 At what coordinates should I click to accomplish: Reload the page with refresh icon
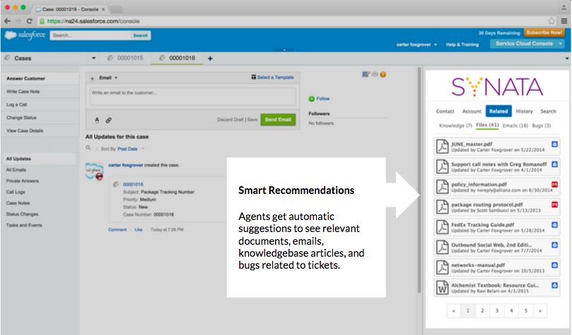(30, 21)
